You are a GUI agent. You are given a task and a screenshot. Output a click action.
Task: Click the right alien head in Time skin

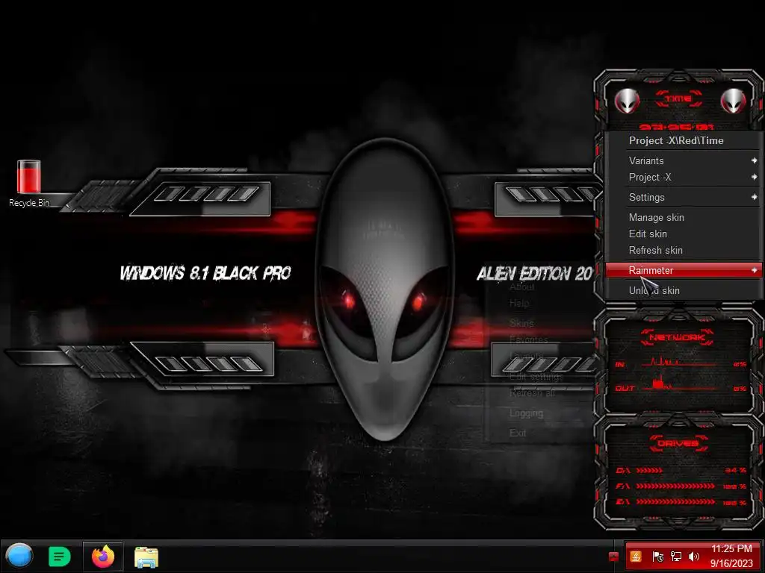tap(733, 101)
